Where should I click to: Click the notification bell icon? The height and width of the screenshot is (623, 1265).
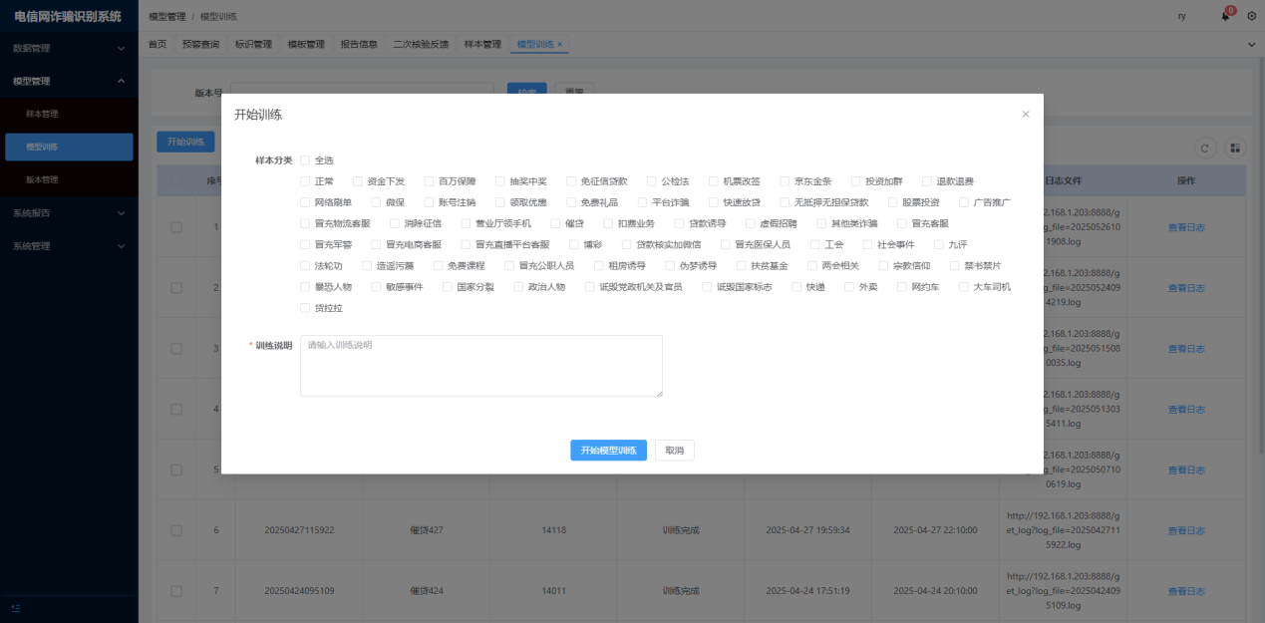click(1225, 16)
